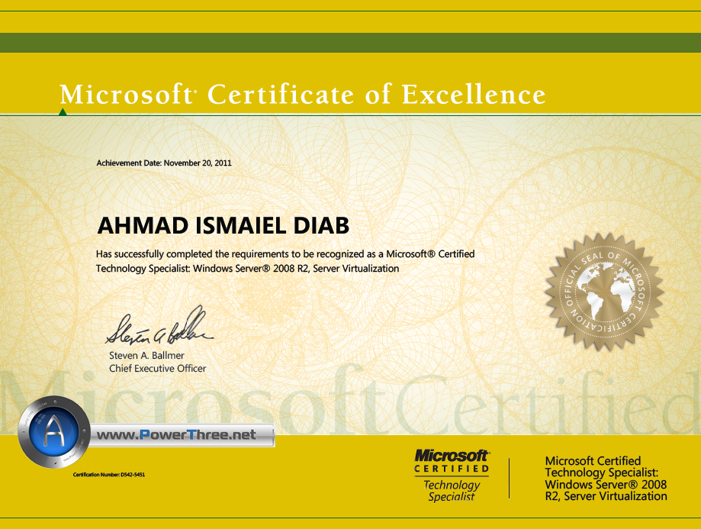The width and height of the screenshot is (701, 529).
Task: Click the Chief Executive Officer title text
Action: point(157,369)
